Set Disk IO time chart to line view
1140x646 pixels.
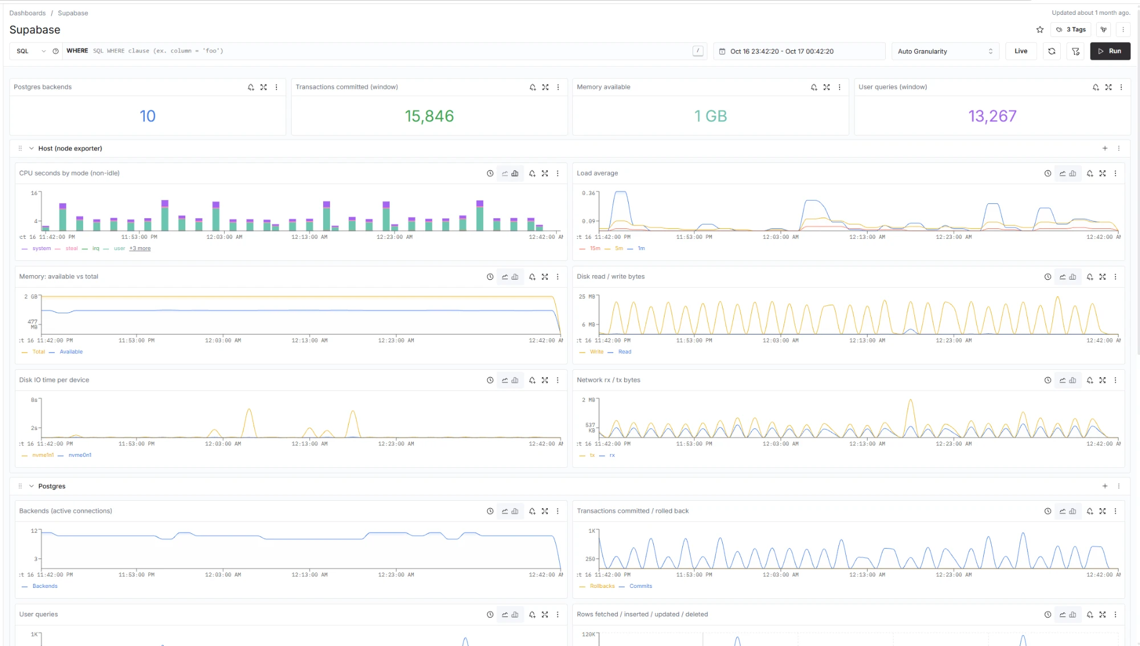504,381
